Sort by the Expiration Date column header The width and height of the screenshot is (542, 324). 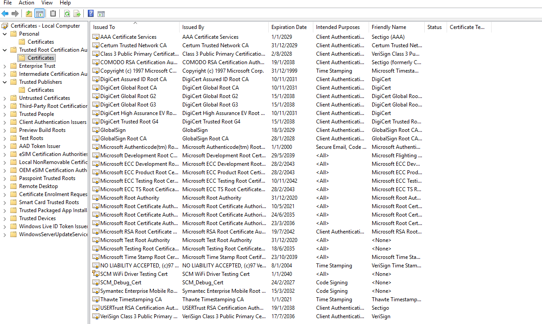tap(291, 27)
